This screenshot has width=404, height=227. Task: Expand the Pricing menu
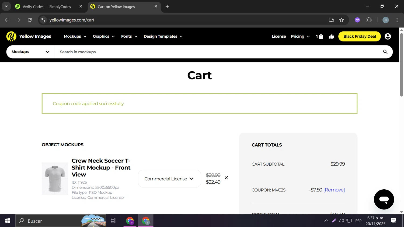click(x=300, y=36)
